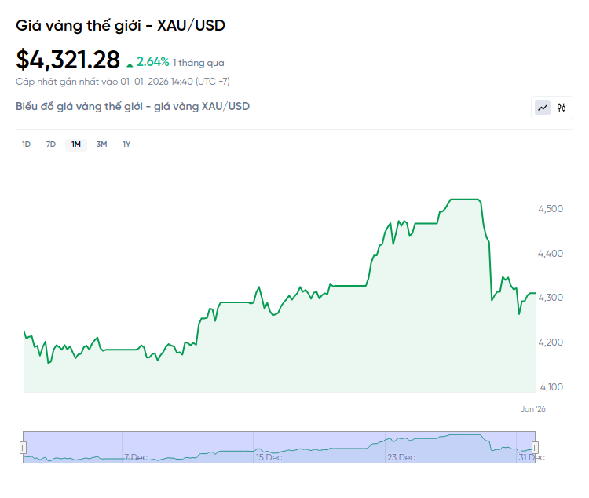Screen dimensions: 589x498
Task: Click 23 Dec on the navigator timeline
Action: click(x=401, y=456)
